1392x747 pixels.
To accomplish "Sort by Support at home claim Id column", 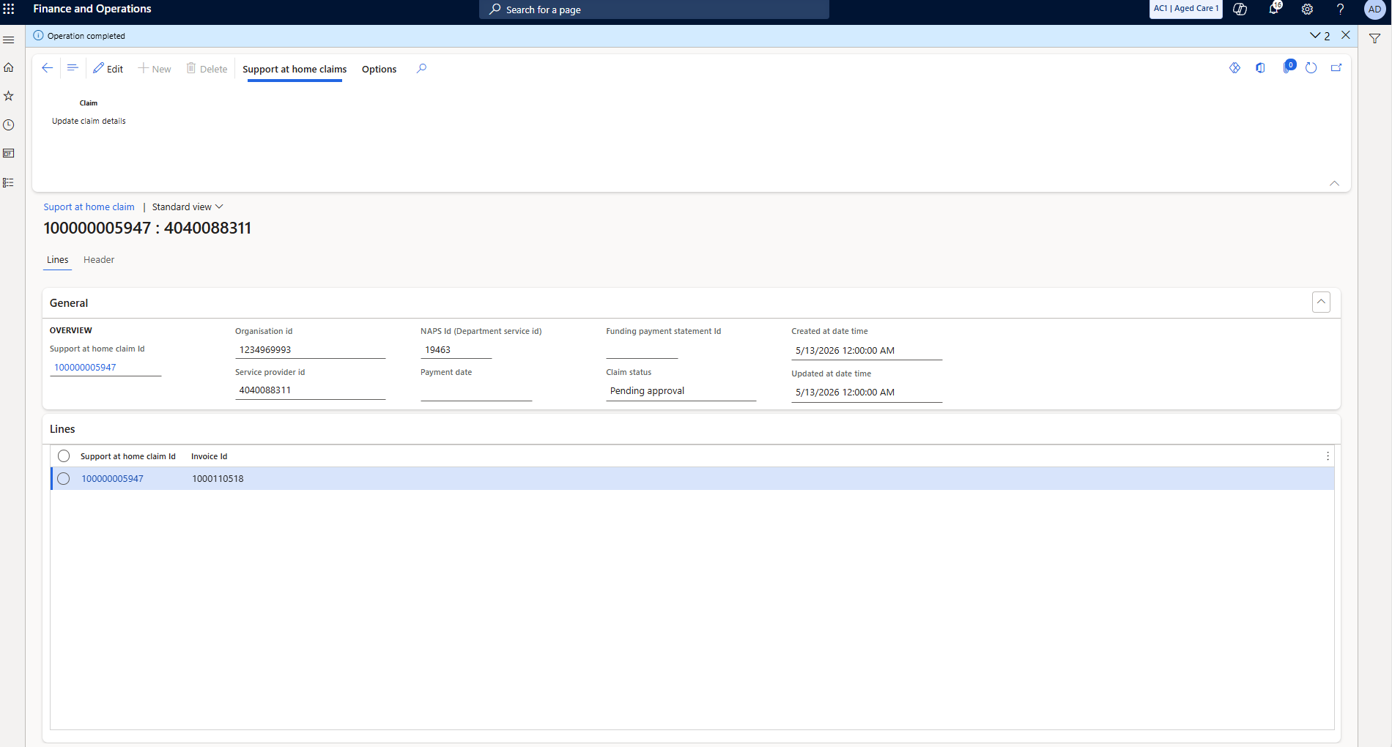I will pyautogui.click(x=128, y=456).
